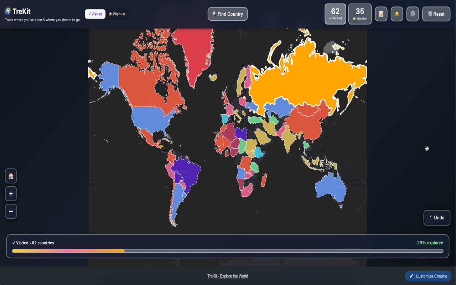This screenshot has width=456, height=285.
Task: Zoom out with the minus button
Action: [x=11, y=211]
